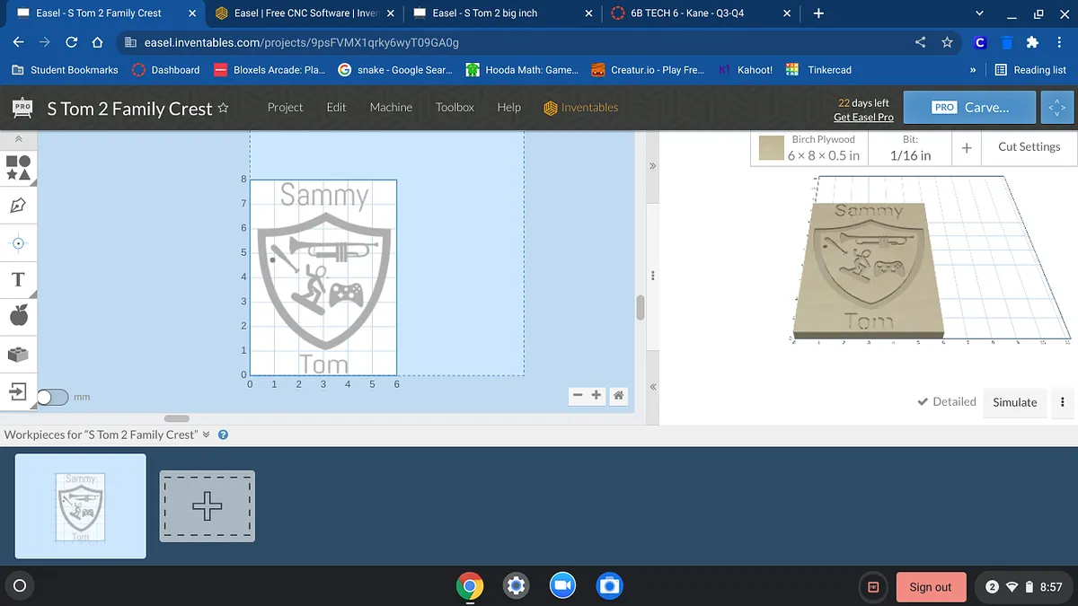Open the Carve options arrow button
This screenshot has width=1078, height=606.
pyautogui.click(x=1056, y=108)
